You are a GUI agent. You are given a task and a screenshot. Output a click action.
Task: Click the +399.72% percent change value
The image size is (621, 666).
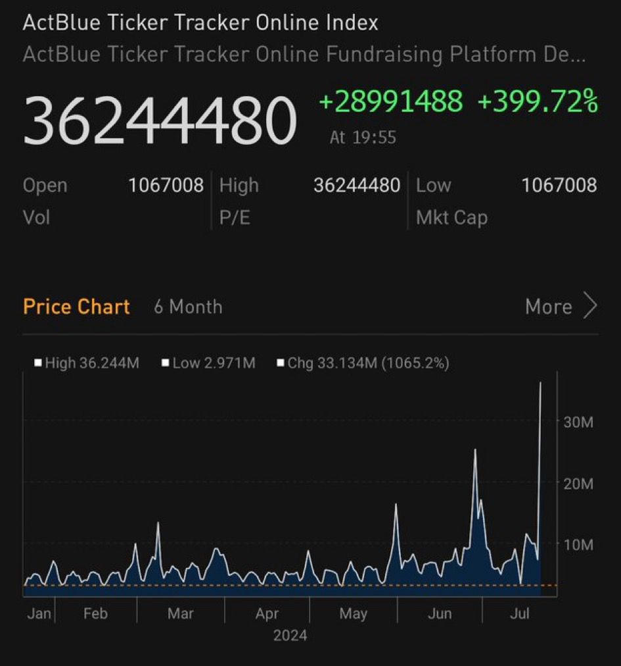[x=538, y=102]
